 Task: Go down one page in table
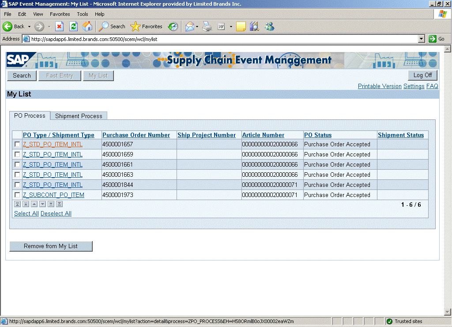tap(51, 204)
